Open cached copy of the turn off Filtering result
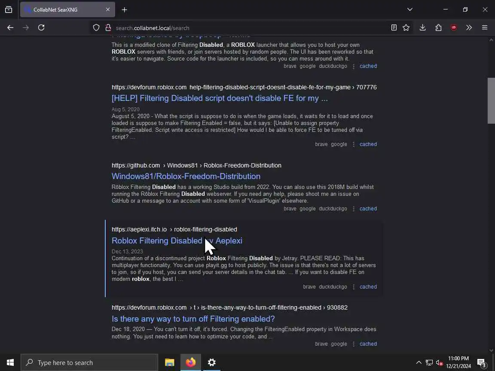 pyautogui.click(x=368, y=344)
